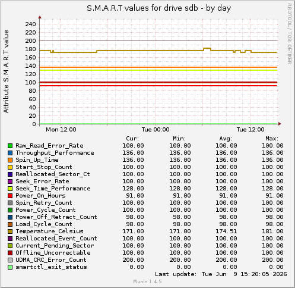Click the brown Load_Cycle_Count legend swatch
The image size is (295, 288).
pyautogui.click(x=10, y=224)
